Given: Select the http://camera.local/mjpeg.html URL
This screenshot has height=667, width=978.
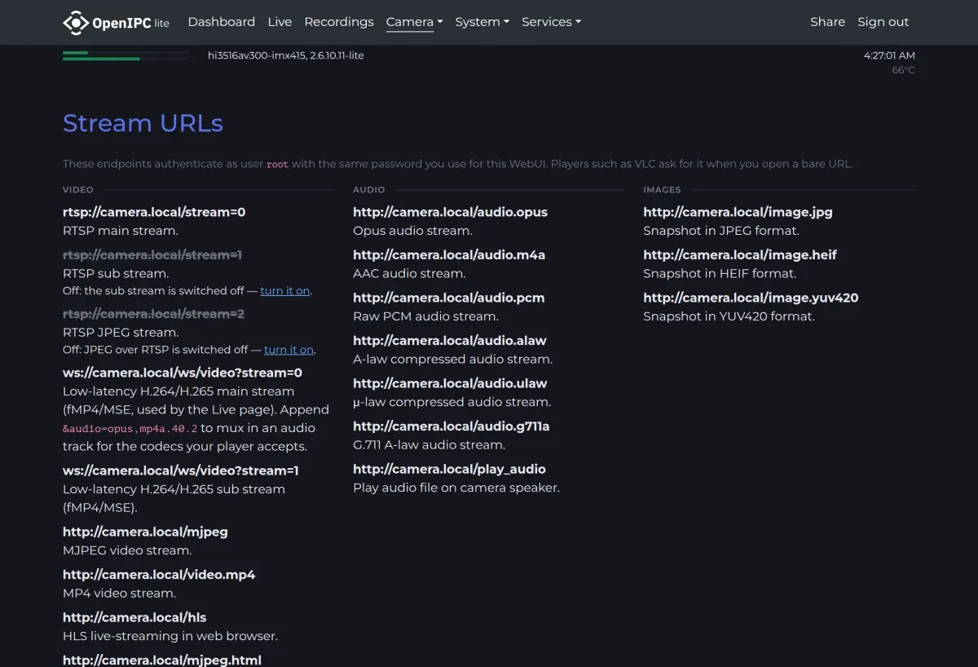Looking at the screenshot, I should tap(162, 660).
